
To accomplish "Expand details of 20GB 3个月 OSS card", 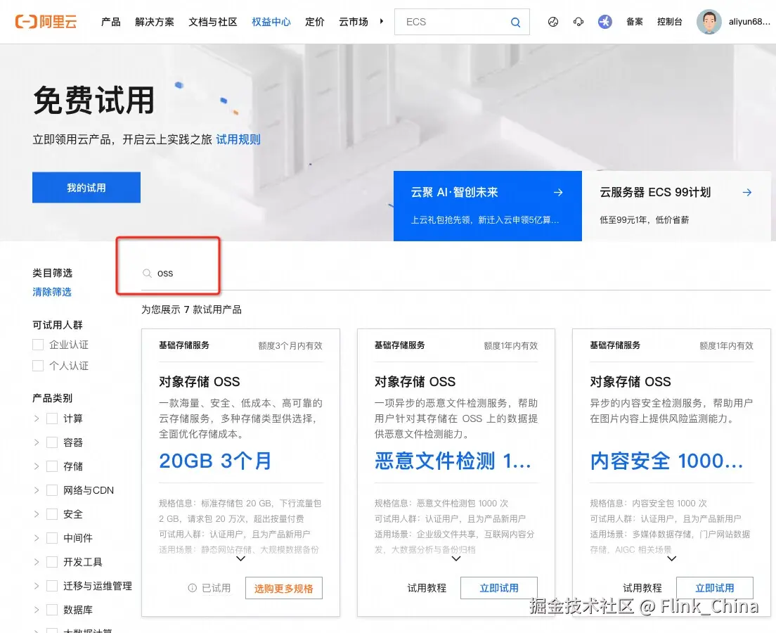I will click(x=241, y=558).
